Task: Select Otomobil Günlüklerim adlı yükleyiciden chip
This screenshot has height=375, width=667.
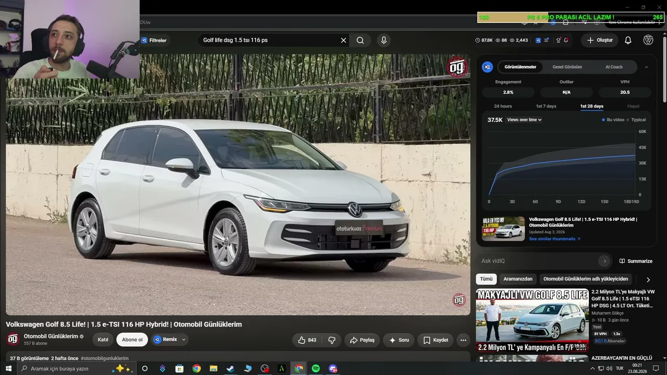Action: pos(586,279)
